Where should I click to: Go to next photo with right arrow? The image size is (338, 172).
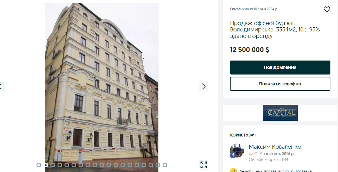tap(204, 86)
